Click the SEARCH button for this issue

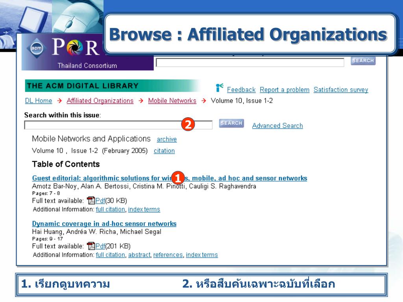tap(231, 123)
